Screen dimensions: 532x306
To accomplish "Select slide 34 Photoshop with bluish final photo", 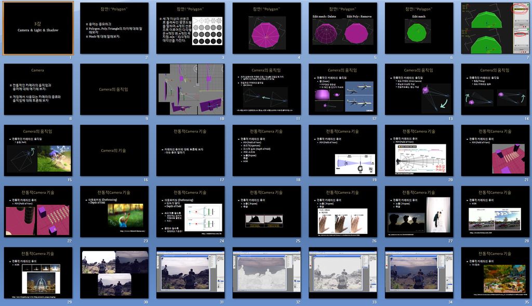I will click(419, 273).
